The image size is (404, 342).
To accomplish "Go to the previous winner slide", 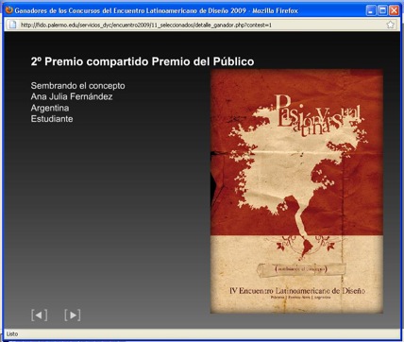I will point(40,315).
